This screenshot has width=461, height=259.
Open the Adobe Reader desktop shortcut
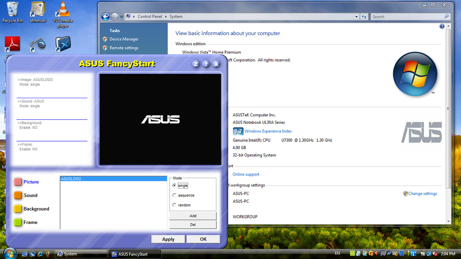pos(12,44)
